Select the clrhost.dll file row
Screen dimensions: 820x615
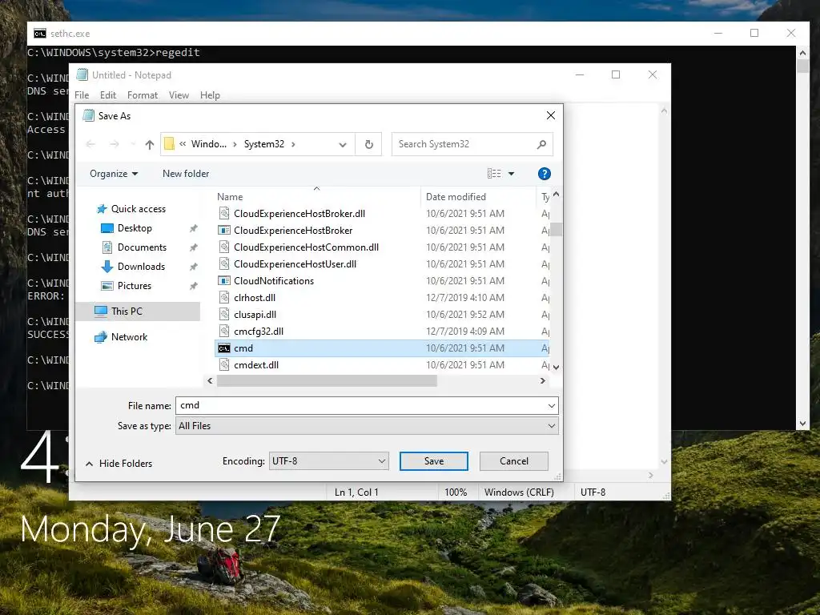pos(382,298)
